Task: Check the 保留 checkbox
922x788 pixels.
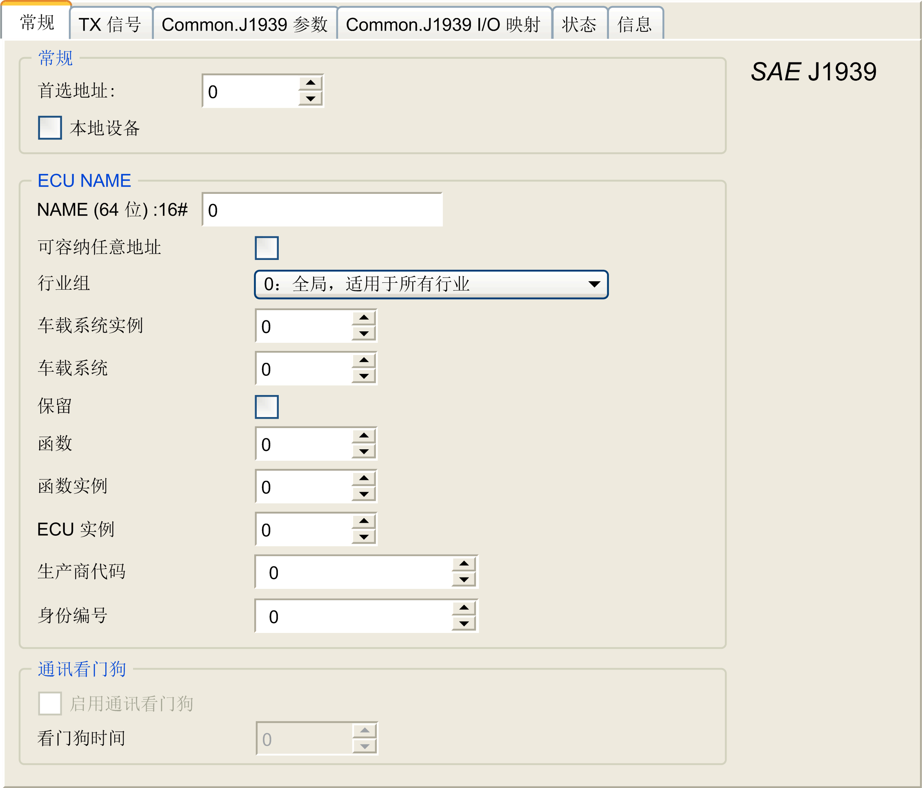Action: pyautogui.click(x=267, y=407)
